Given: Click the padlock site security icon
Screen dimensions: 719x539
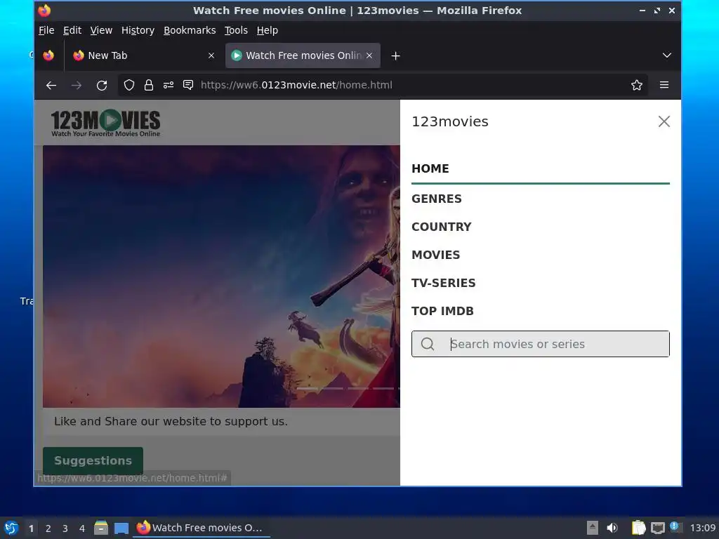Looking at the screenshot, I should tap(149, 85).
